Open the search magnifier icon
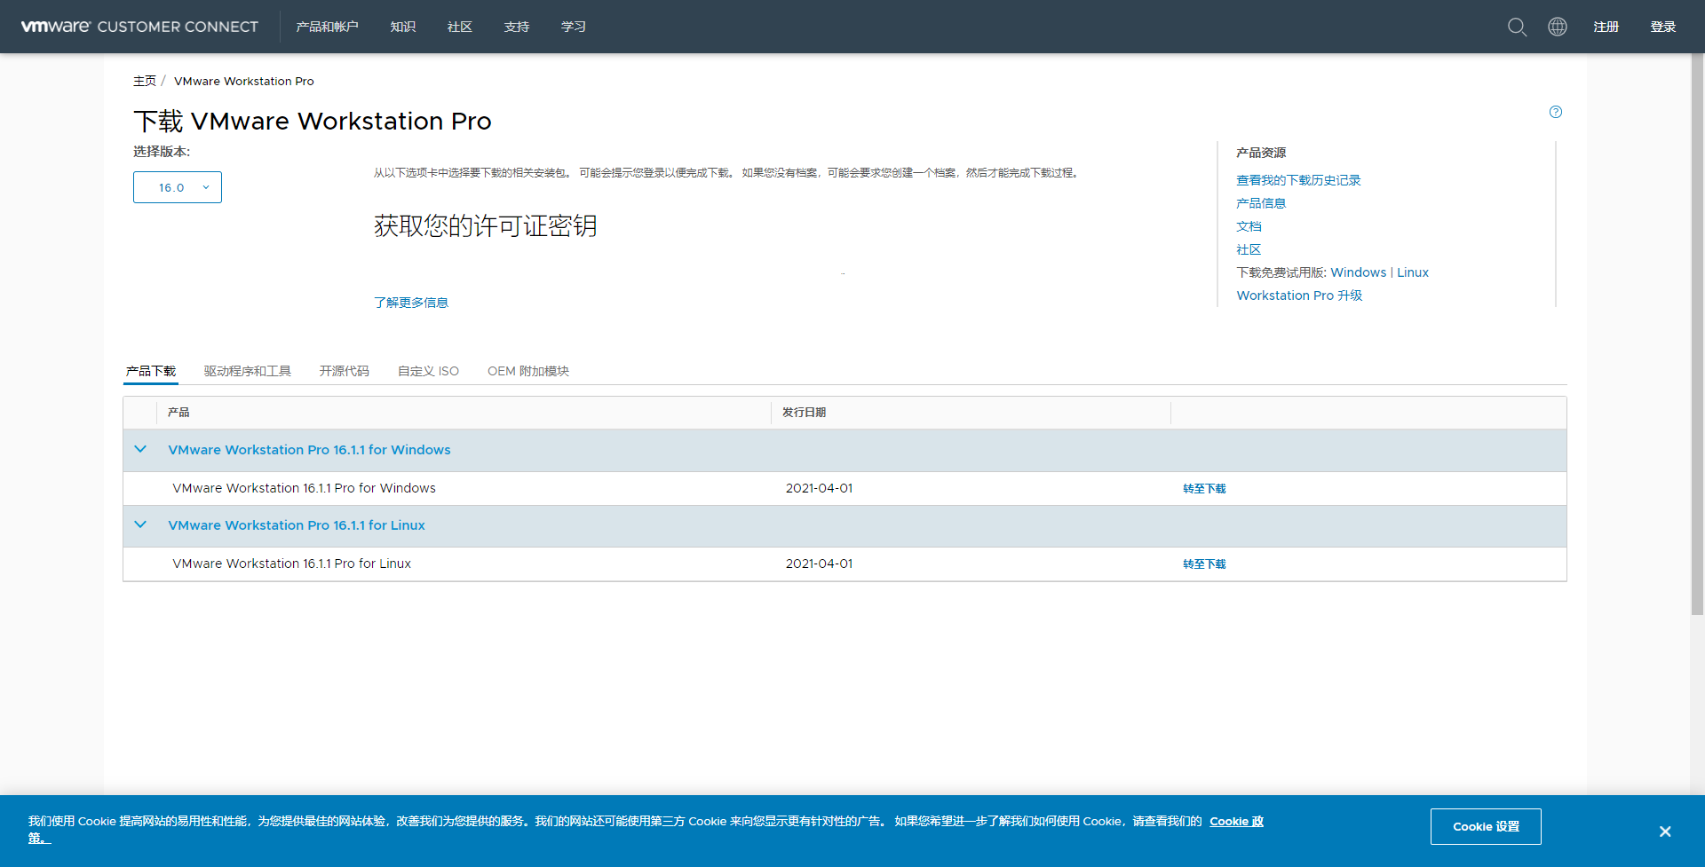1705x867 pixels. pos(1517,27)
